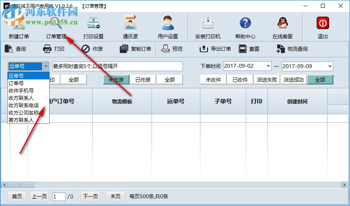This screenshot has height=206, width=350.
Task: Open the 新建订单 new order tool
Action: click(x=19, y=28)
